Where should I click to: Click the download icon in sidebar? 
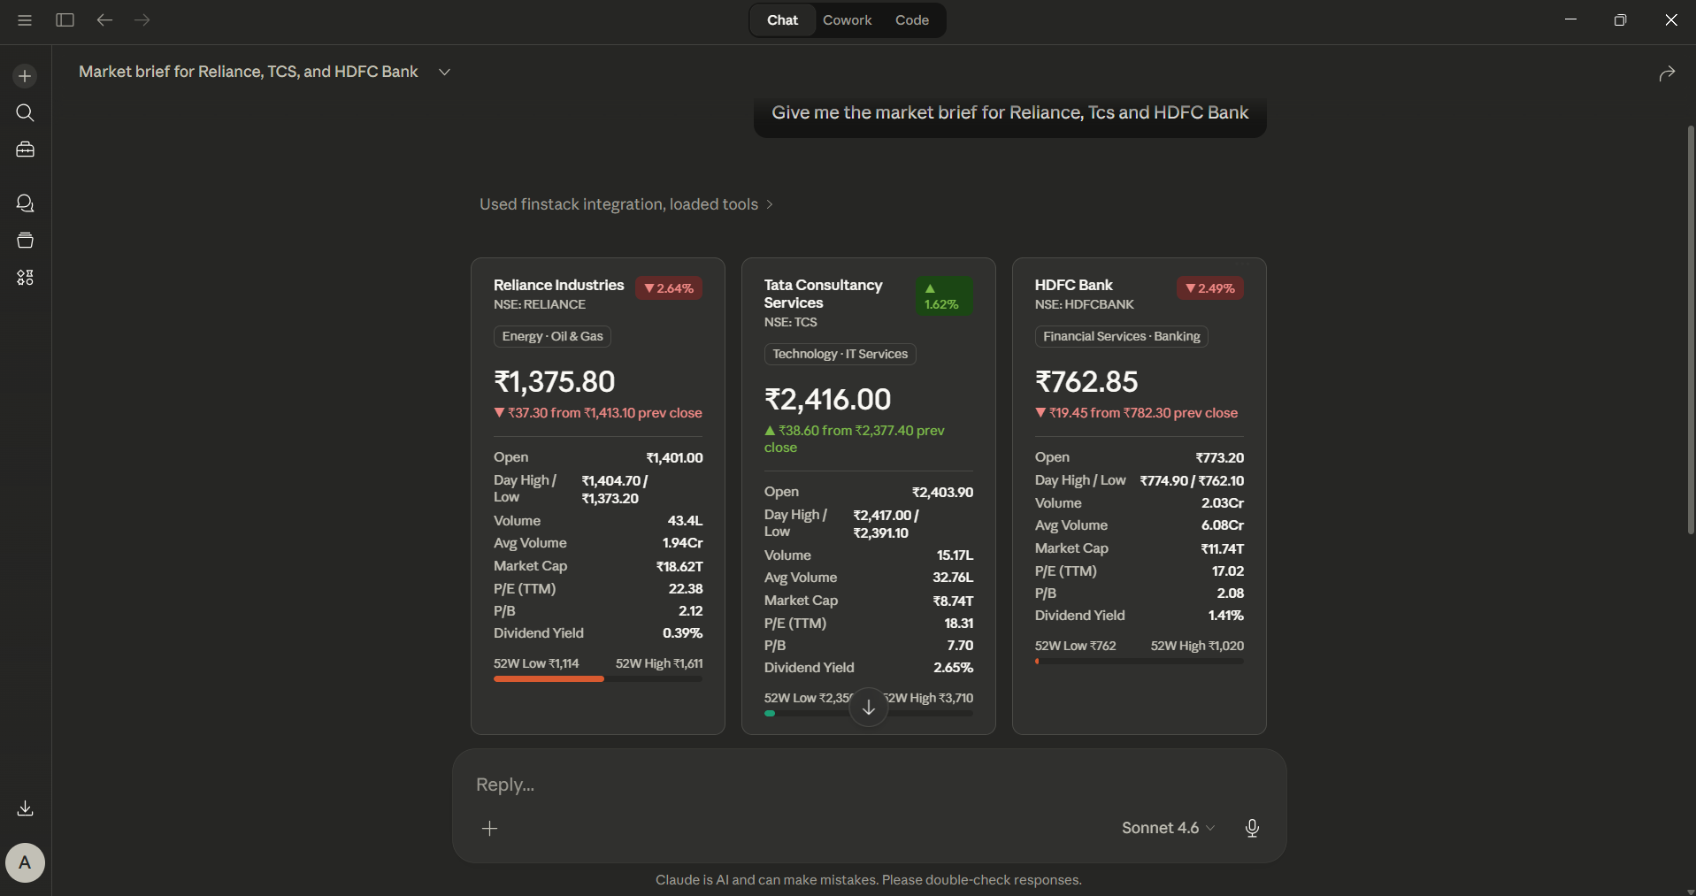pyautogui.click(x=25, y=808)
